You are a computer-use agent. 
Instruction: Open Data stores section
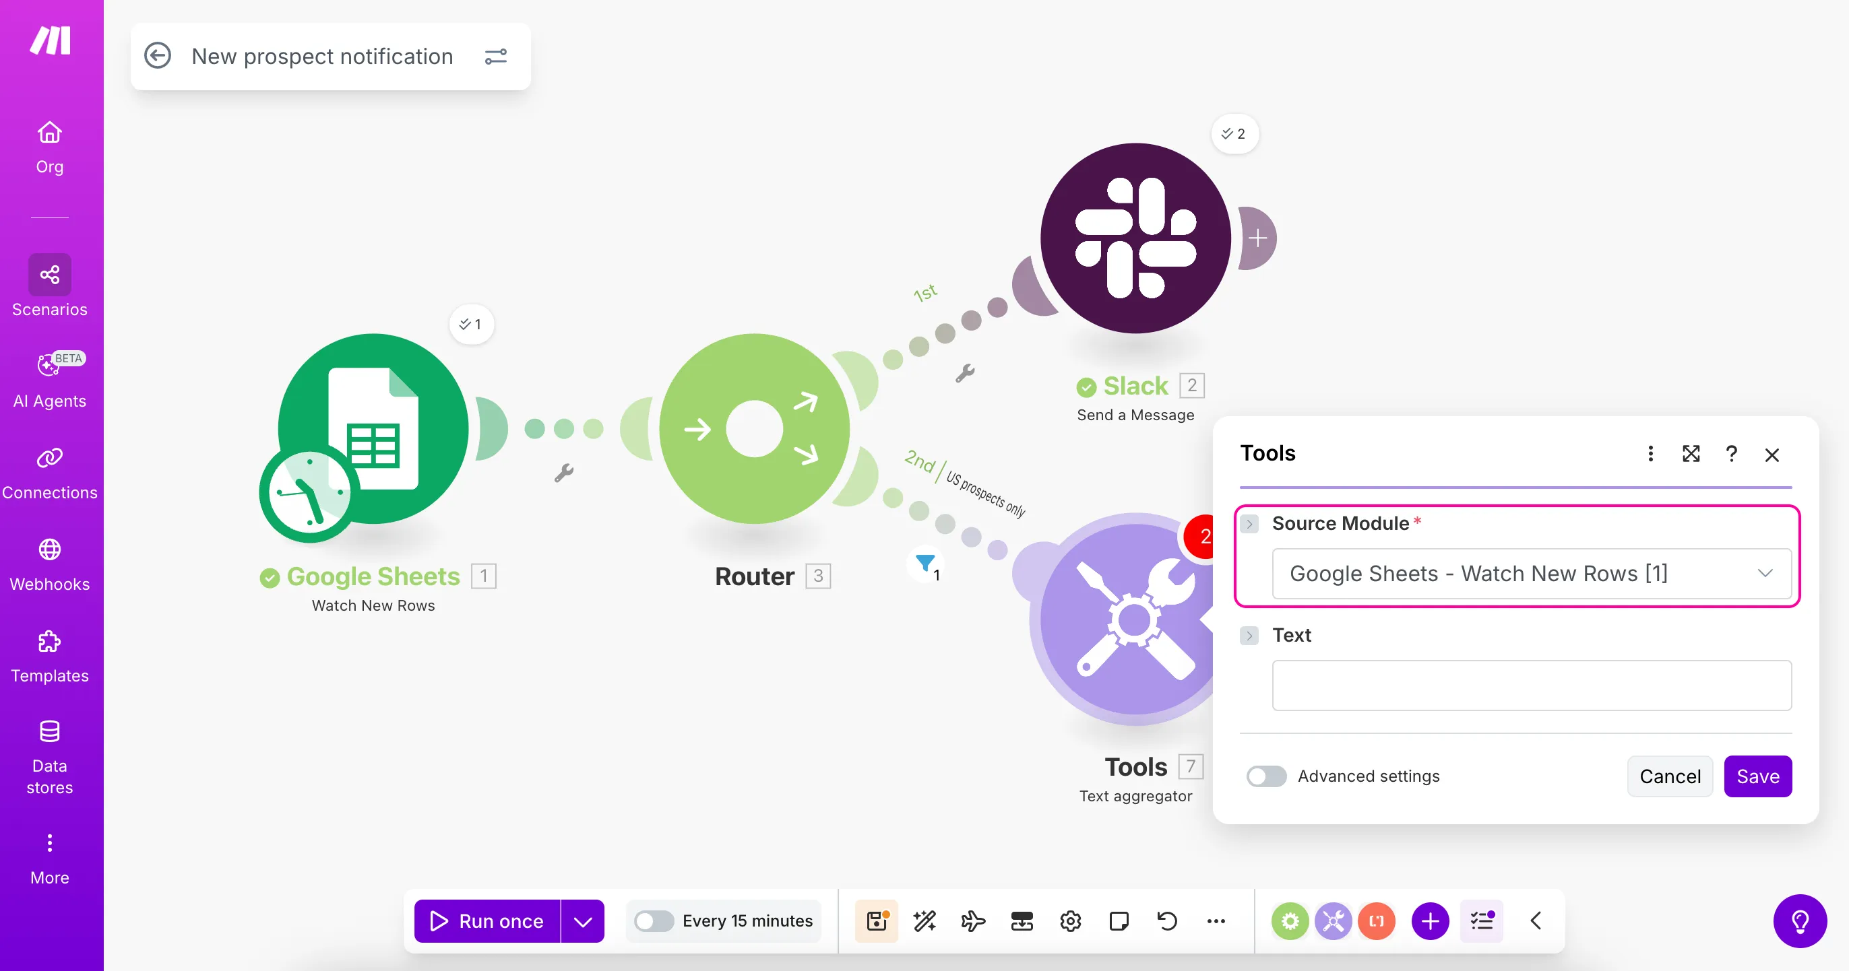click(50, 758)
